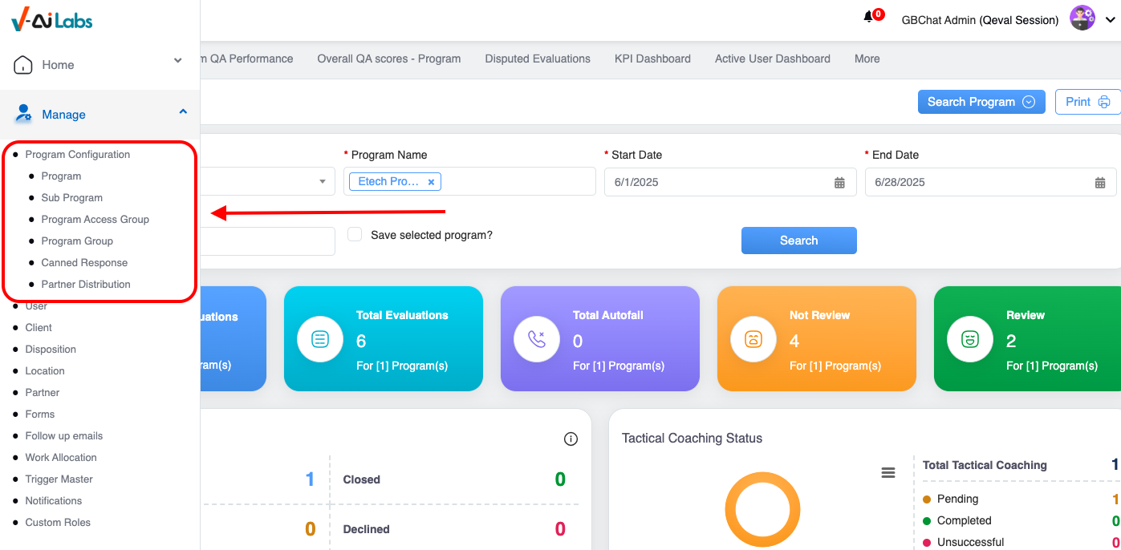Click the Tactical Coaching Status heading
Viewport: 1121px width, 550px height.
pyautogui.click(x=692, y=439)
